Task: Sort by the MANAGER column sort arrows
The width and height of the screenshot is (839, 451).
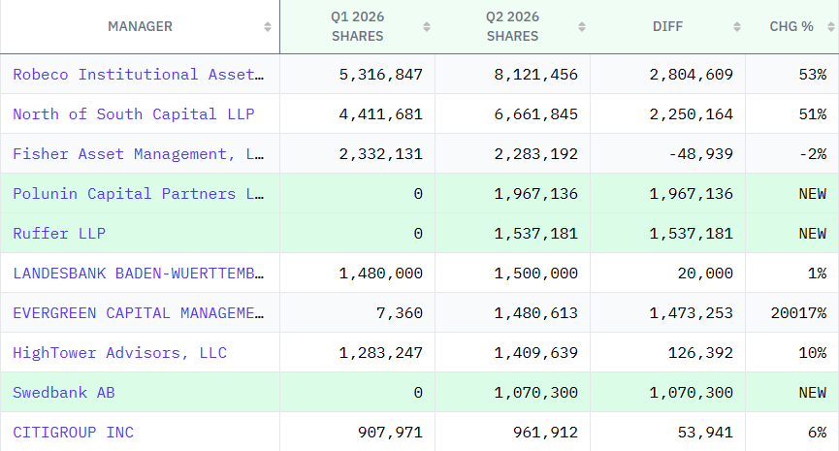Action: pos(268,27)
